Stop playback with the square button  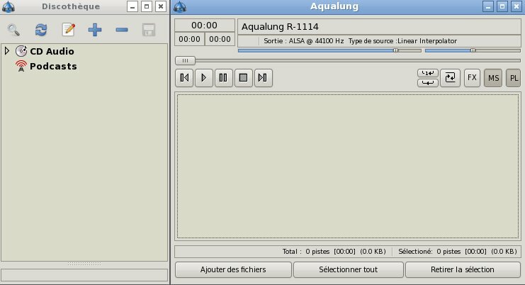[x=244, y=78]
